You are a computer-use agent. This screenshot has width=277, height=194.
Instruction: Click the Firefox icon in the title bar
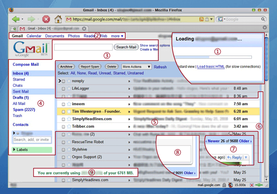[x=11, y=10]
